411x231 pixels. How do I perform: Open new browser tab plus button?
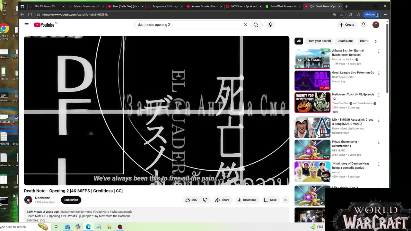346,6
